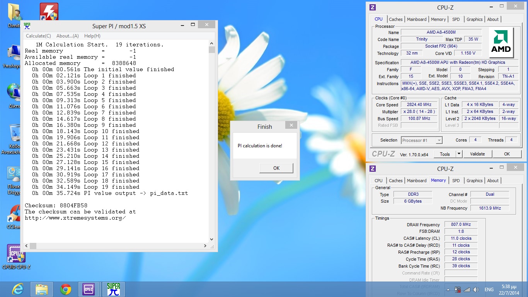Close the Finish dialog
The width and height of the screenshot is (528, 297).
tap(292, 125)
